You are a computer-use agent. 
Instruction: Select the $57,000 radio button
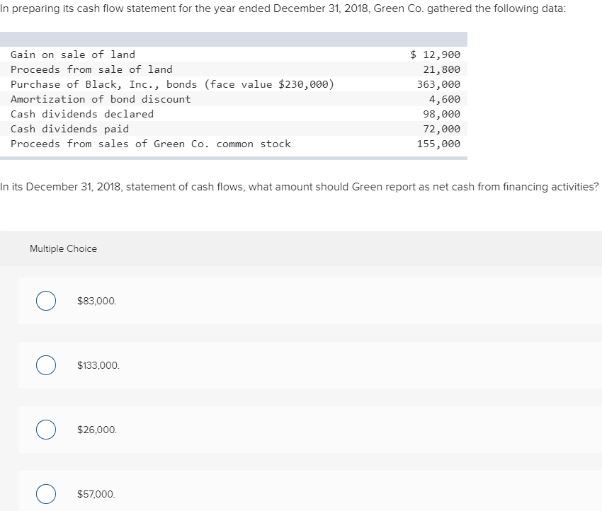45,493
